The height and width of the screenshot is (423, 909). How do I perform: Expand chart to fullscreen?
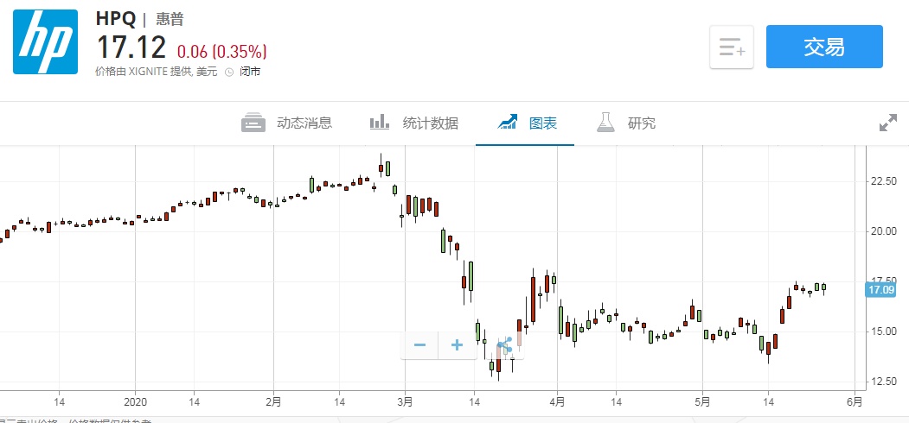tap(887, 123)
